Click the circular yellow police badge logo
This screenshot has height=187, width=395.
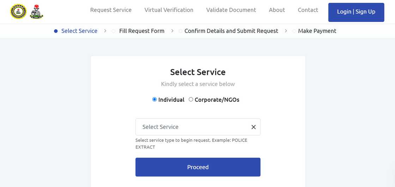18,12
